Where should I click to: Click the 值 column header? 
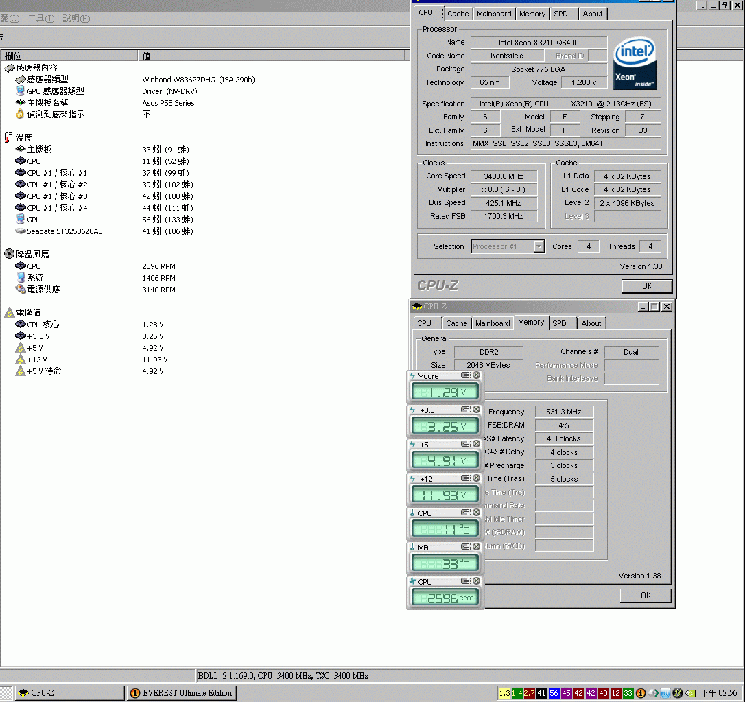(x=271, y=56)
